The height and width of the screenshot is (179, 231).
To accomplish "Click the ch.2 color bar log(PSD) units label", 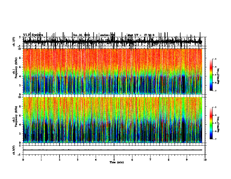I will (x=218, y=124).
